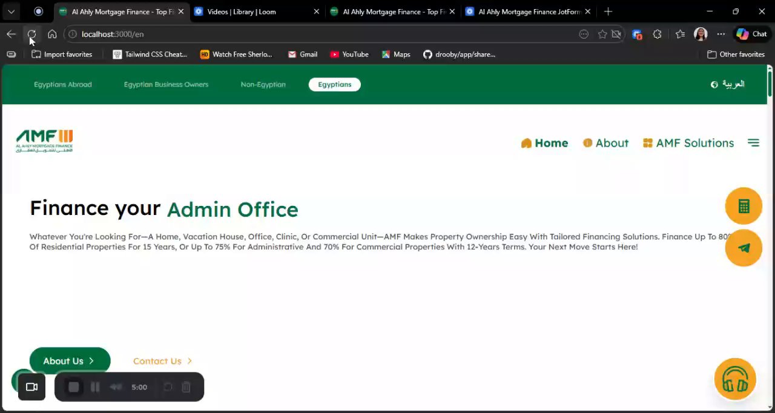
Task: Go back with the browser back arrow
Action: coord(11,34)
